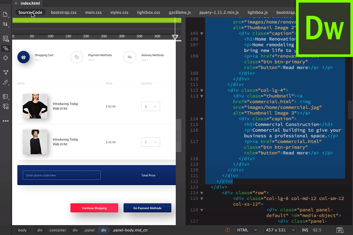Select the index.html document tab
The image size is (353, 235).
30,3
